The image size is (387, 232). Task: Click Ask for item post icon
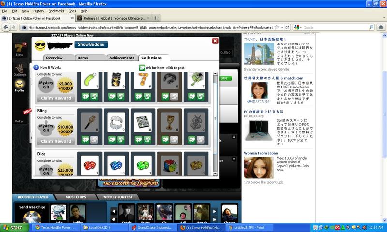point(142,68)
